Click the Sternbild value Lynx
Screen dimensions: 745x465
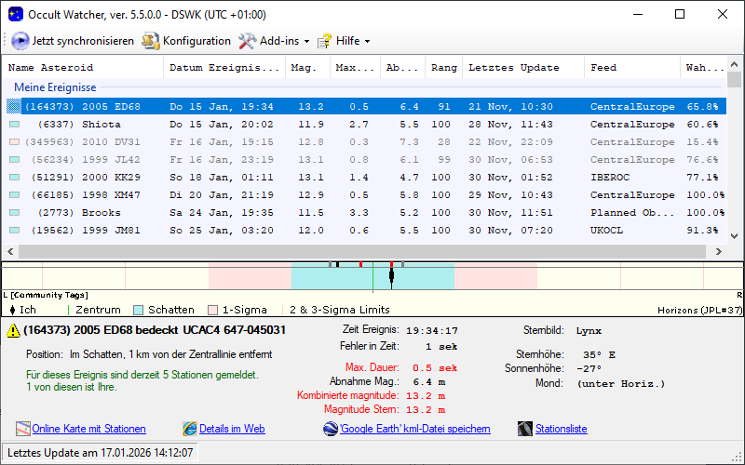click(x=589, y=331)
